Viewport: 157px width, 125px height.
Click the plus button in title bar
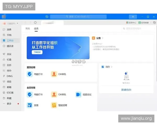[133, 17]
